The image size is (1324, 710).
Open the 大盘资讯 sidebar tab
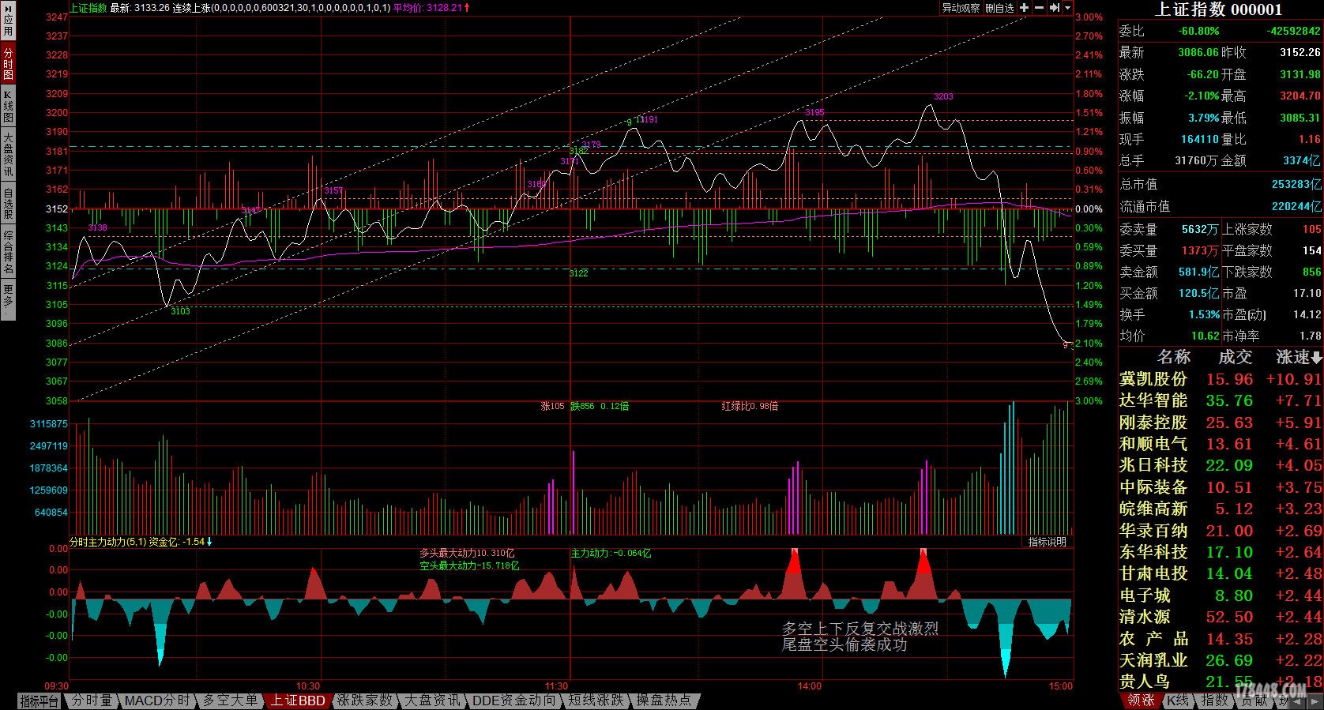[8, 155]
